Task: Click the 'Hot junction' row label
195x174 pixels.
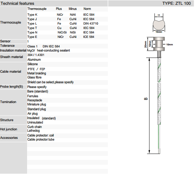Action: pyautogui.click(x=9, y=129)
